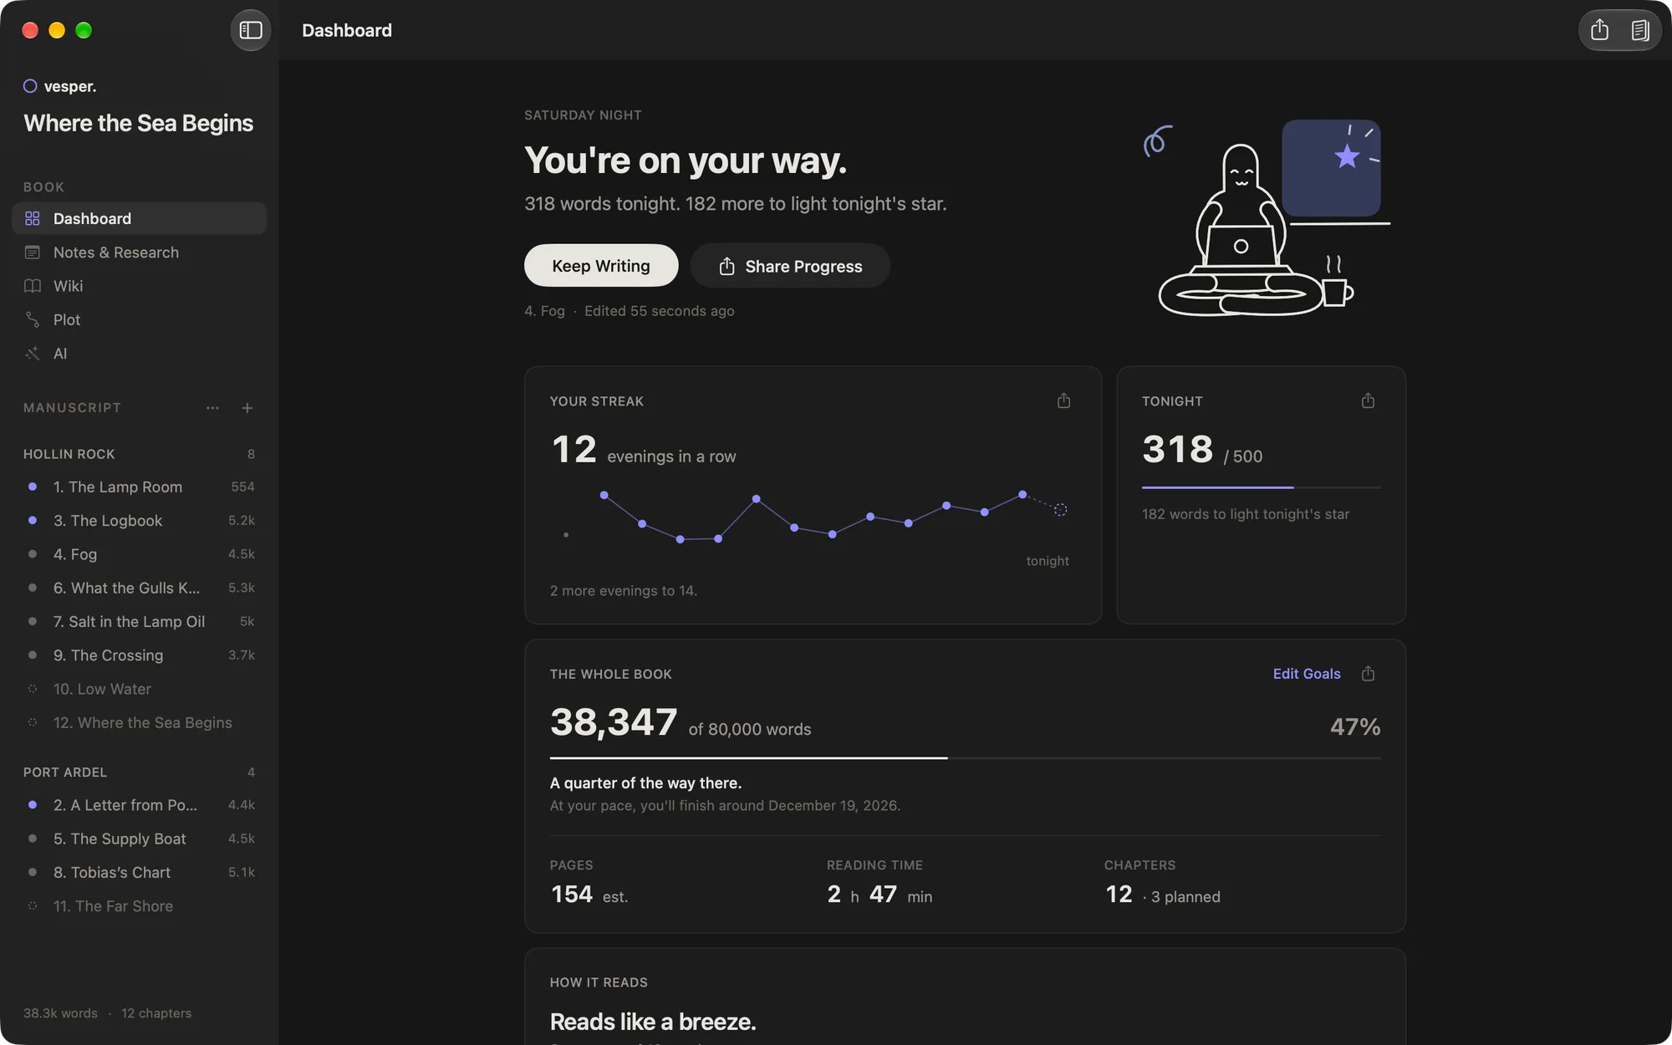Viewport: 1672px width, 1045px height.
Task: Share the Your Streak card
Action: [x=1063, y=400]
